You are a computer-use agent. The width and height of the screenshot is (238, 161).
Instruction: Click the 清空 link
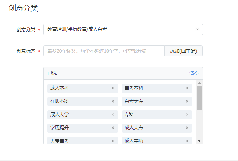pos(194,73)
